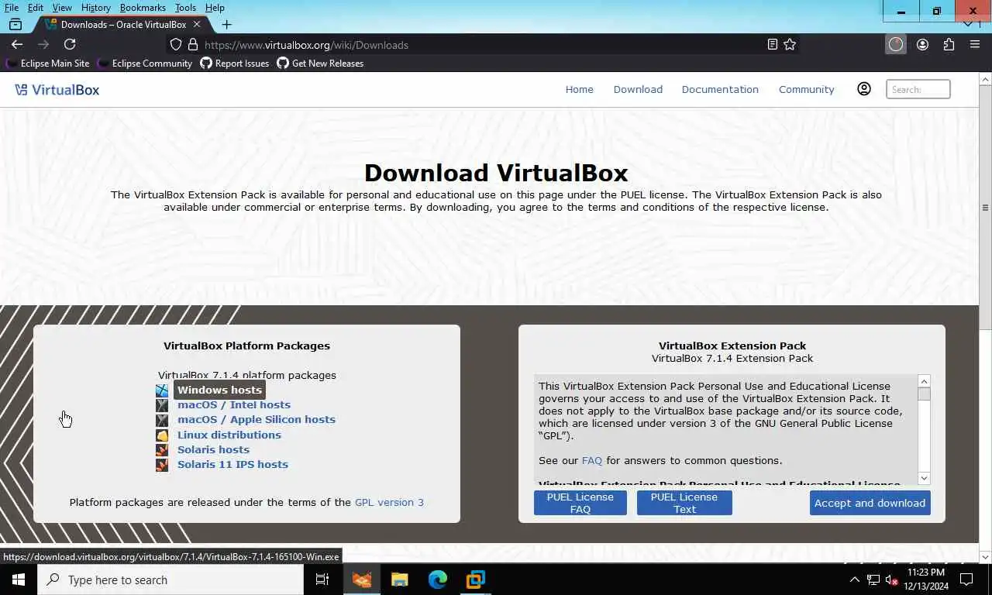Click Linux distributions link
Image resolution: width=992 pixels, height=595 pixels.
tap(229, 435)
